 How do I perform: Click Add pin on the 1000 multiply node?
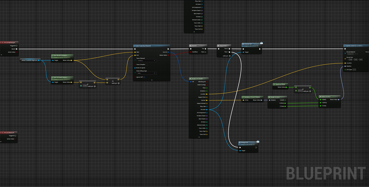(x=92, y=86)
